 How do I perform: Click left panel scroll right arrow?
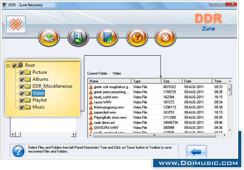pos(73,134)
